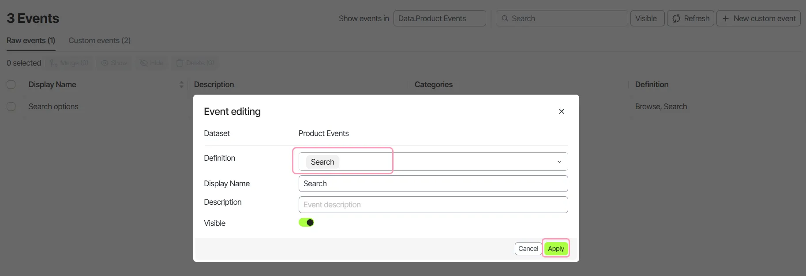Click the Delete (0) toolbar button
The image size is (806, 276).
195,63
